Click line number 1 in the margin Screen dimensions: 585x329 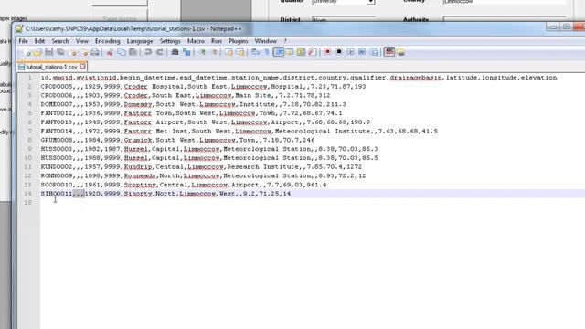coord(30,78)
